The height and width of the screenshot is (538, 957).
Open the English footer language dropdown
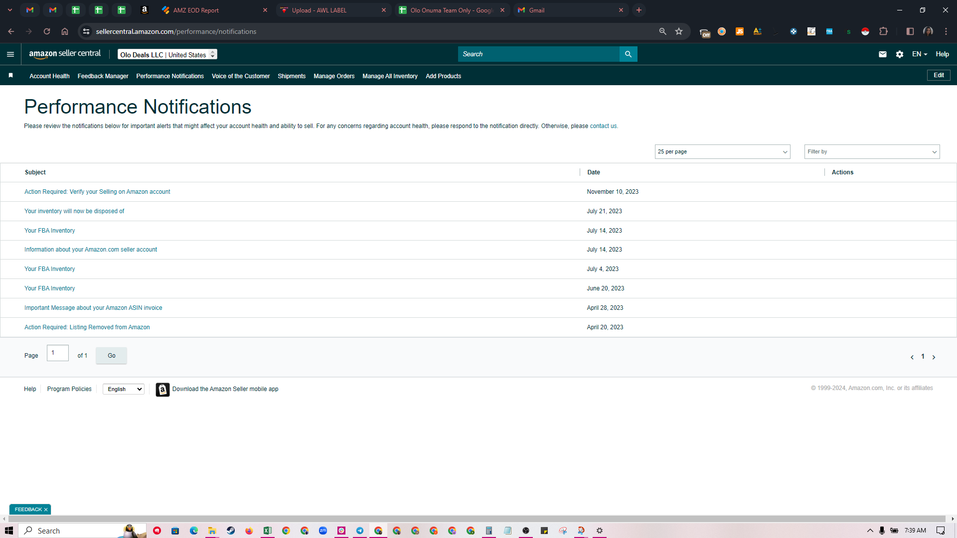[x=124, y=390]
